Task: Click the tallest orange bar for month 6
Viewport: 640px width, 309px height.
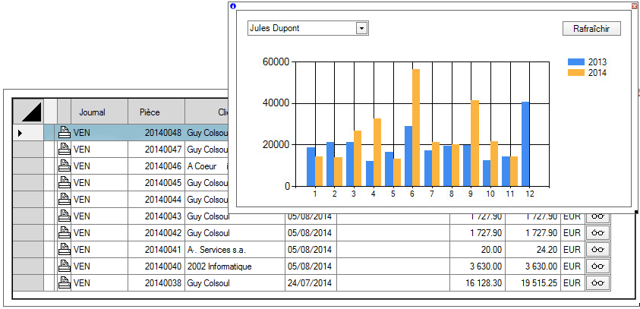Action: (x=416, y=127)
